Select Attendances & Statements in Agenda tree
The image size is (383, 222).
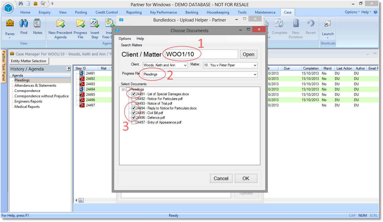pyautogui.click(x=35, y=85)
